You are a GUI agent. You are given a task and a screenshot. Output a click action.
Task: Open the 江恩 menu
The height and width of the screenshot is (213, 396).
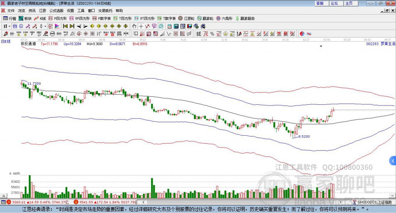tap(43, 10)
